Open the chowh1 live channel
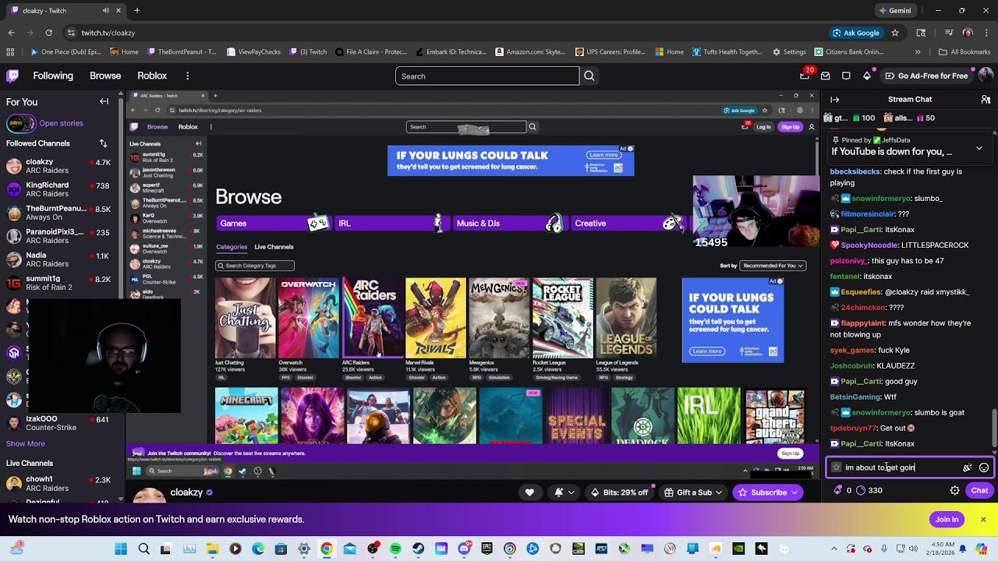The image size is (998, 561). tap(59, 484)
